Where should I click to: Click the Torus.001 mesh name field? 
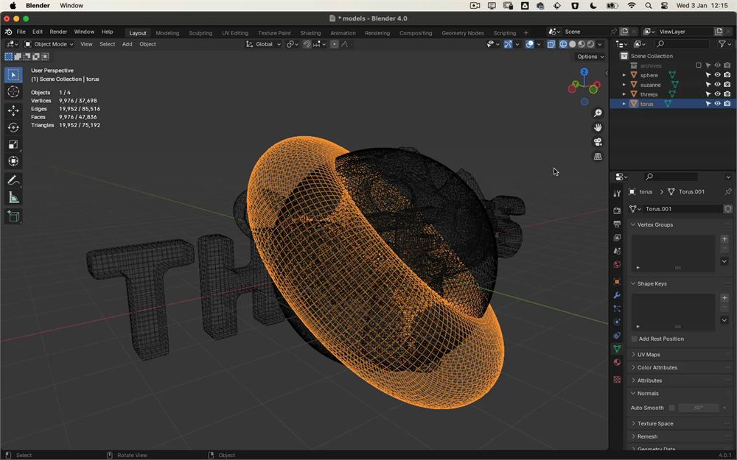[x=682, y=209]
